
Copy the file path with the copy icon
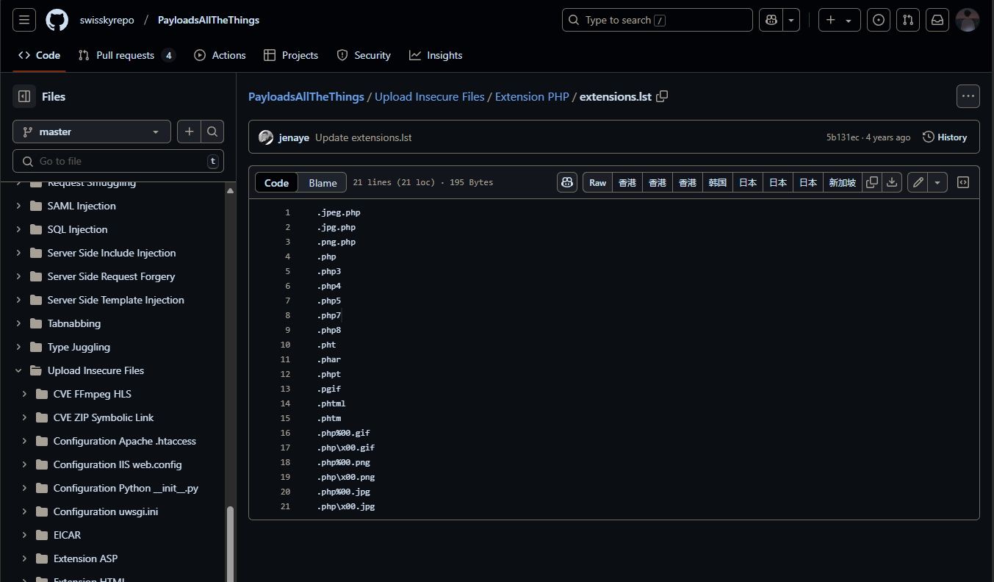click(662, 96)
